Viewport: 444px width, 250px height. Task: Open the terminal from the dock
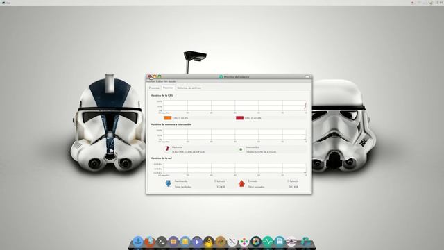pyautogui.click(x=162, y=241)
